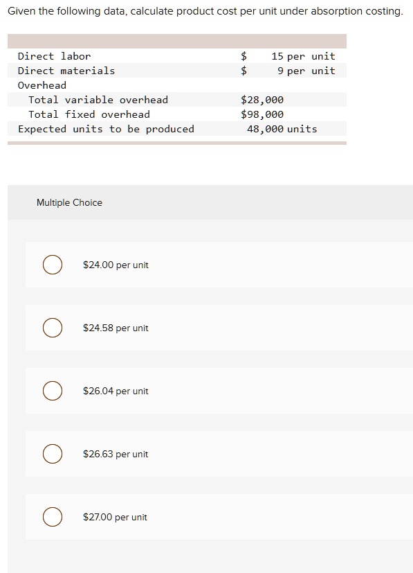Click the Overhead row label

40,85
